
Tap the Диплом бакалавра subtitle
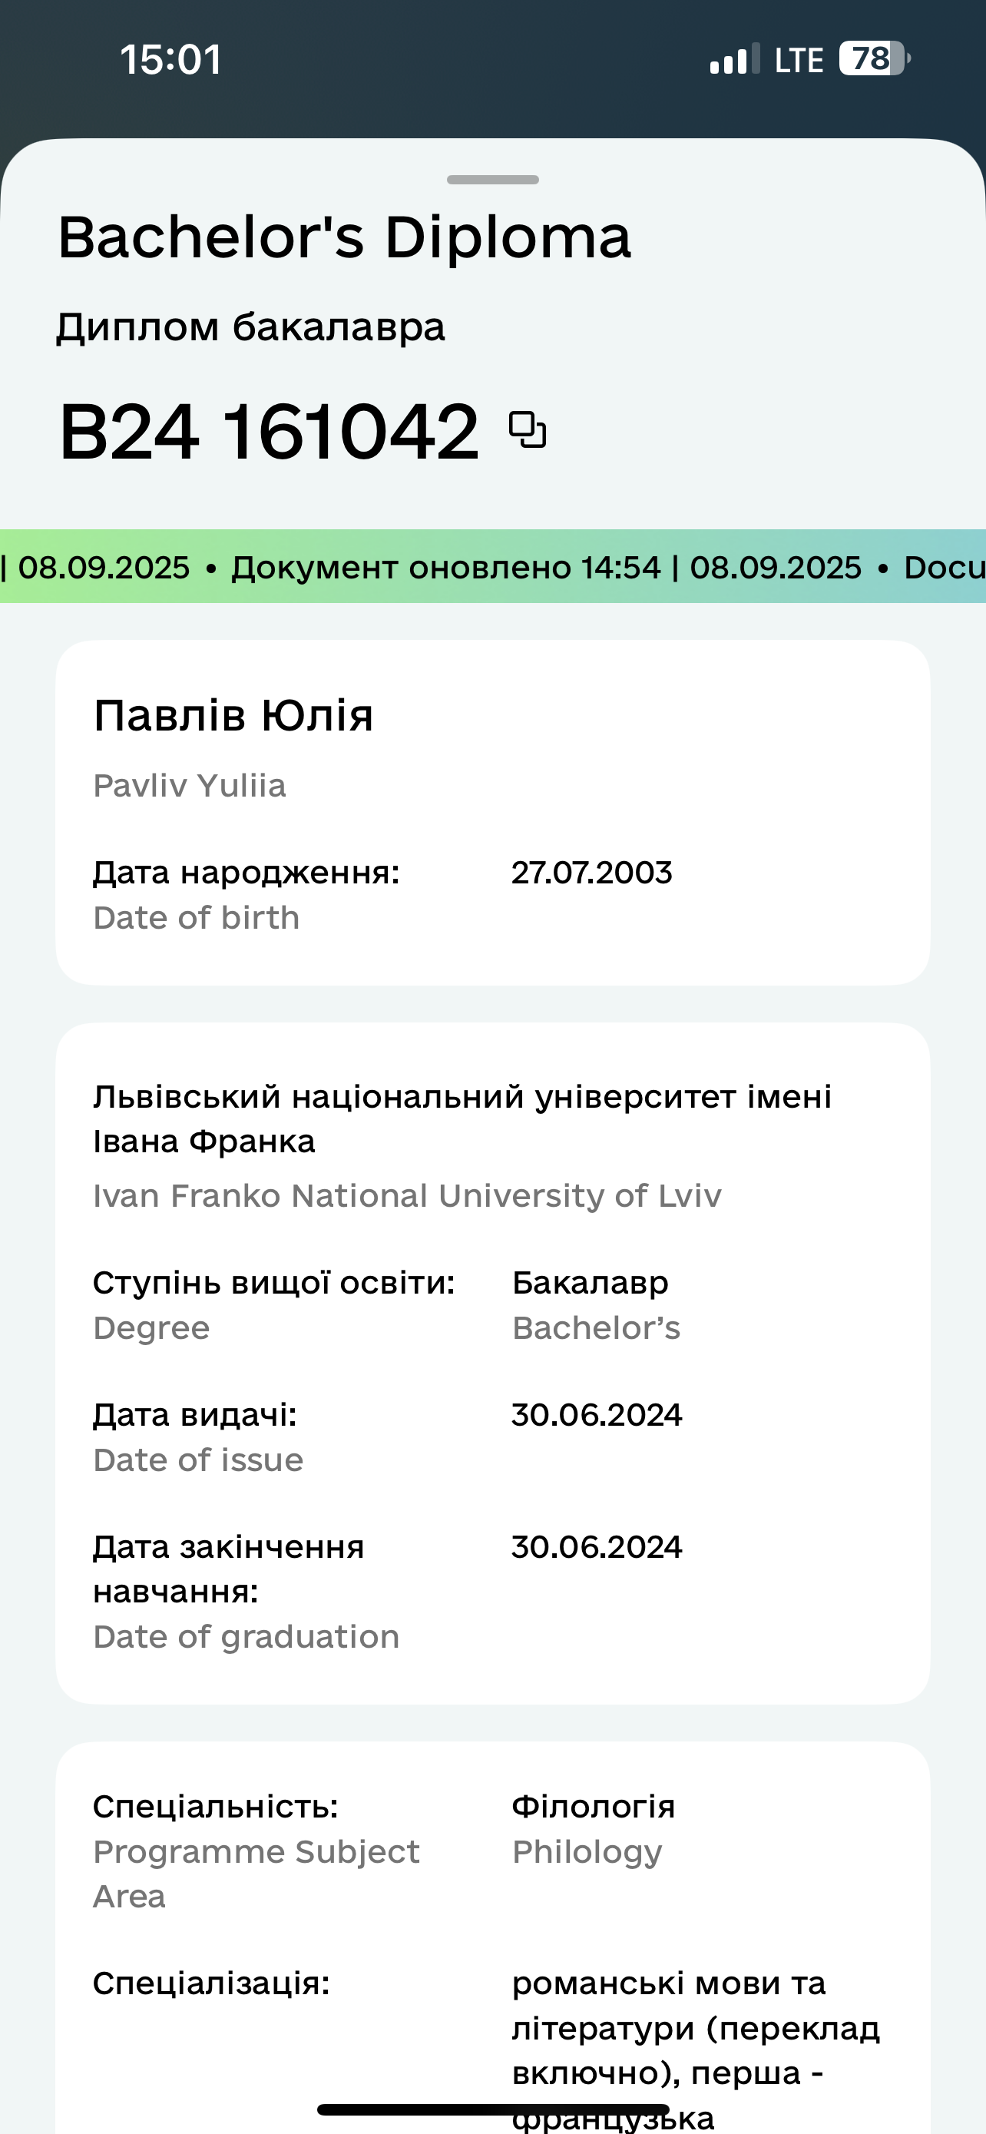pos(251,326)
